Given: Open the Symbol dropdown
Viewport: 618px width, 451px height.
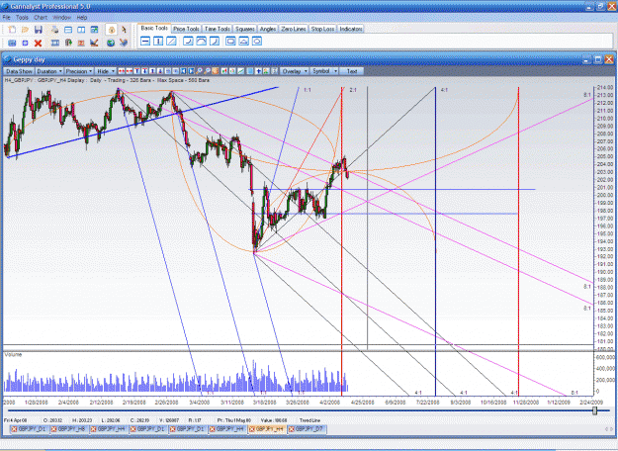Looking at the screenshot, I should (x=324, y=71).
